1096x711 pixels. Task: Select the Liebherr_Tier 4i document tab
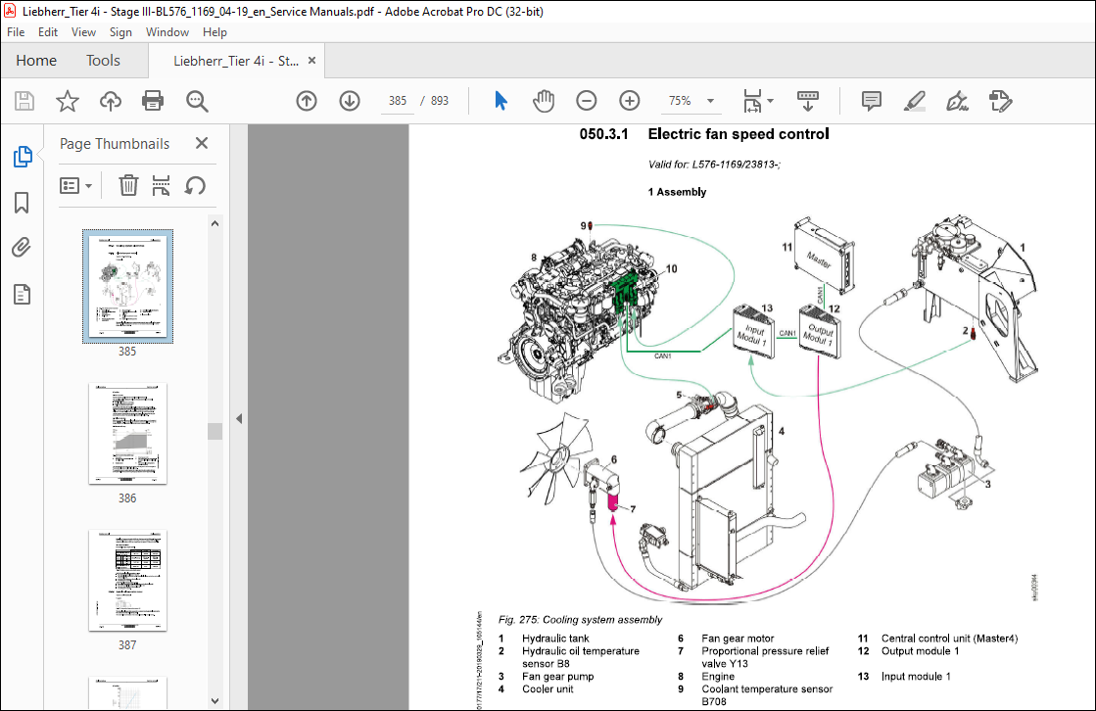pos(235,61)
